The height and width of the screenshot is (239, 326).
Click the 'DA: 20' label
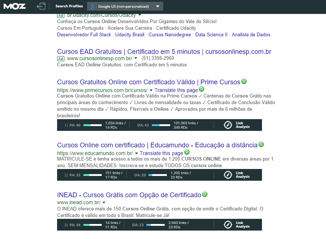click(x=140, y=175)
